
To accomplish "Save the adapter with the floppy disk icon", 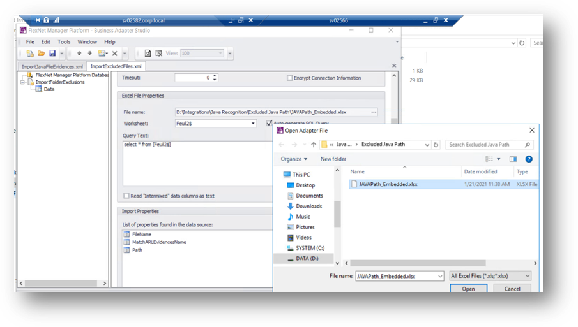I will tap(52, 54).
